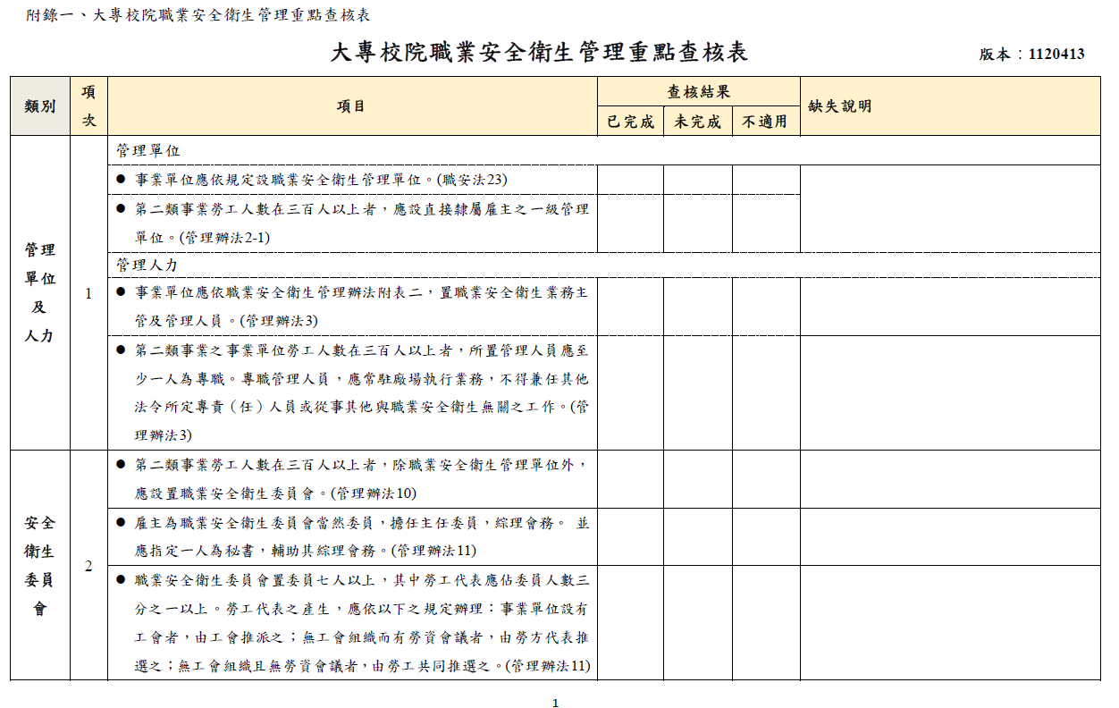Select the 未完成 column header

click(696, 120)
